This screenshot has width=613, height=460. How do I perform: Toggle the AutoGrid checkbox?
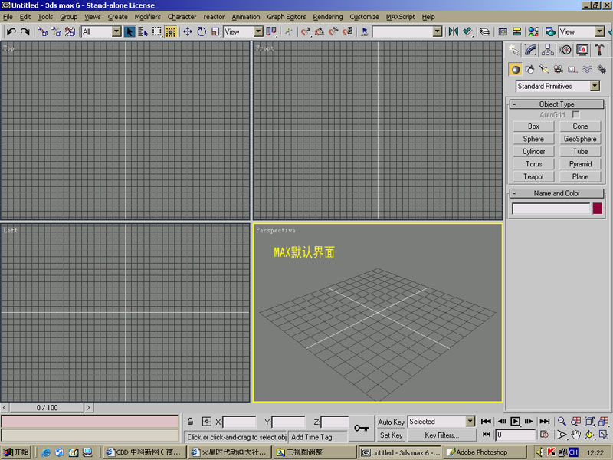tap(576, 114)
